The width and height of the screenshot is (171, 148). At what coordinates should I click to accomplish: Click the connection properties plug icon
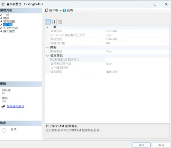tap(3, 107)
